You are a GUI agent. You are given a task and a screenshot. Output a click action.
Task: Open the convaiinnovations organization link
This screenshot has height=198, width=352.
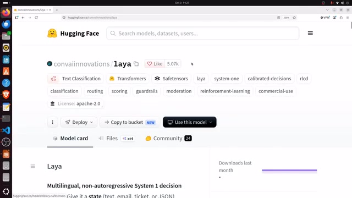coord(81,64)
